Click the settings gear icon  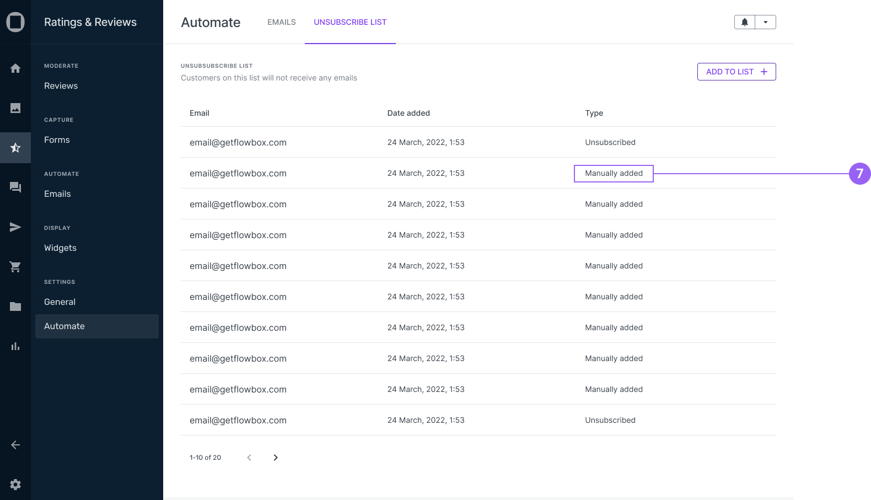(x=15, y=485)
